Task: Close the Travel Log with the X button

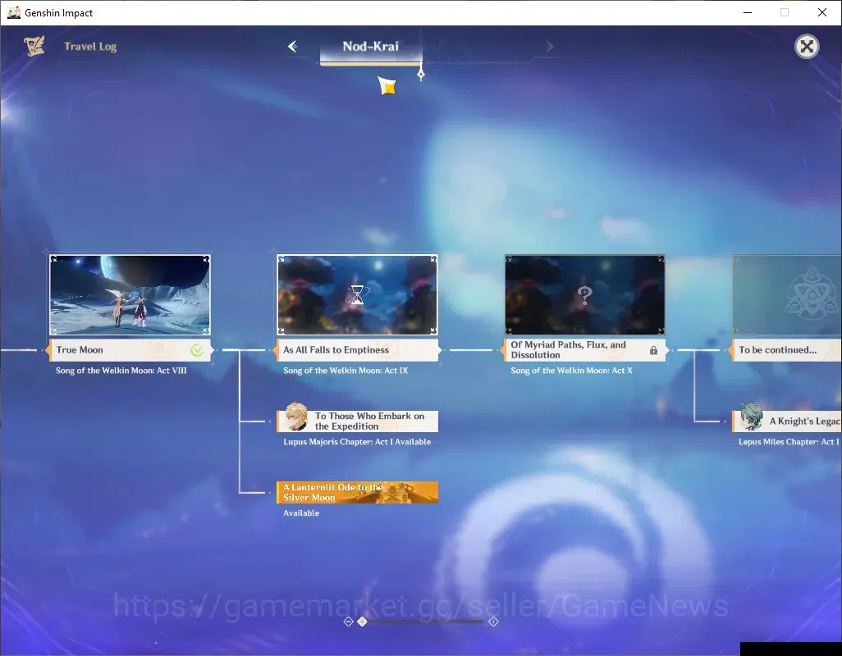Action: click(x=807, y=47)
